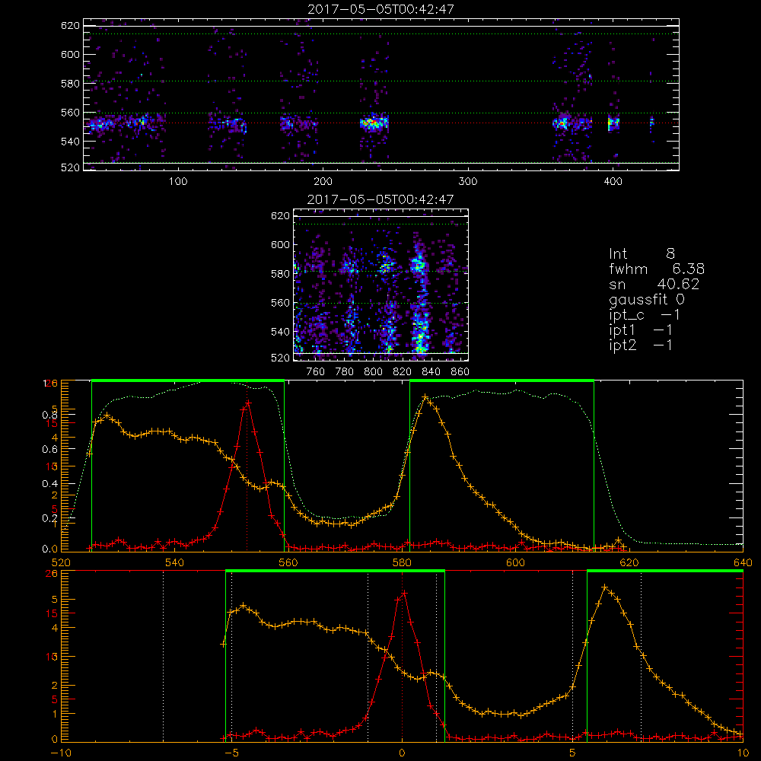This screenshot has height=761, width=761.
Task: Click the orange curve peak near 6 in the bottom plot
Action: tap(605, 587)
